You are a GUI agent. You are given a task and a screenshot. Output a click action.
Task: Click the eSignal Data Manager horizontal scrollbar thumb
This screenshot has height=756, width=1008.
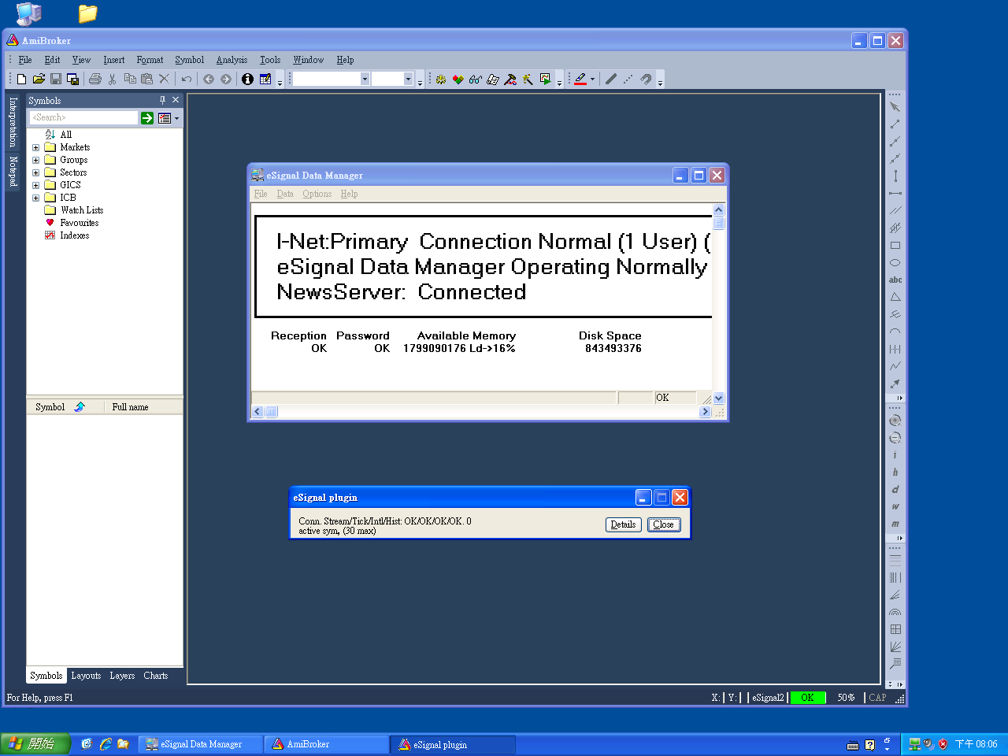click(271, 411)
